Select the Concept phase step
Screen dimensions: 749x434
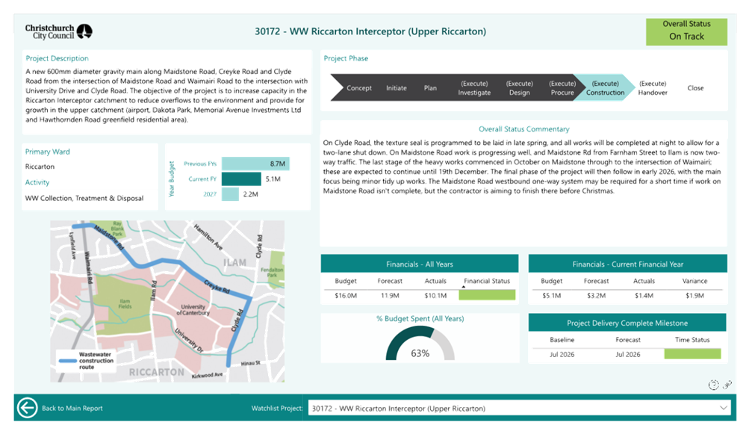358,88
